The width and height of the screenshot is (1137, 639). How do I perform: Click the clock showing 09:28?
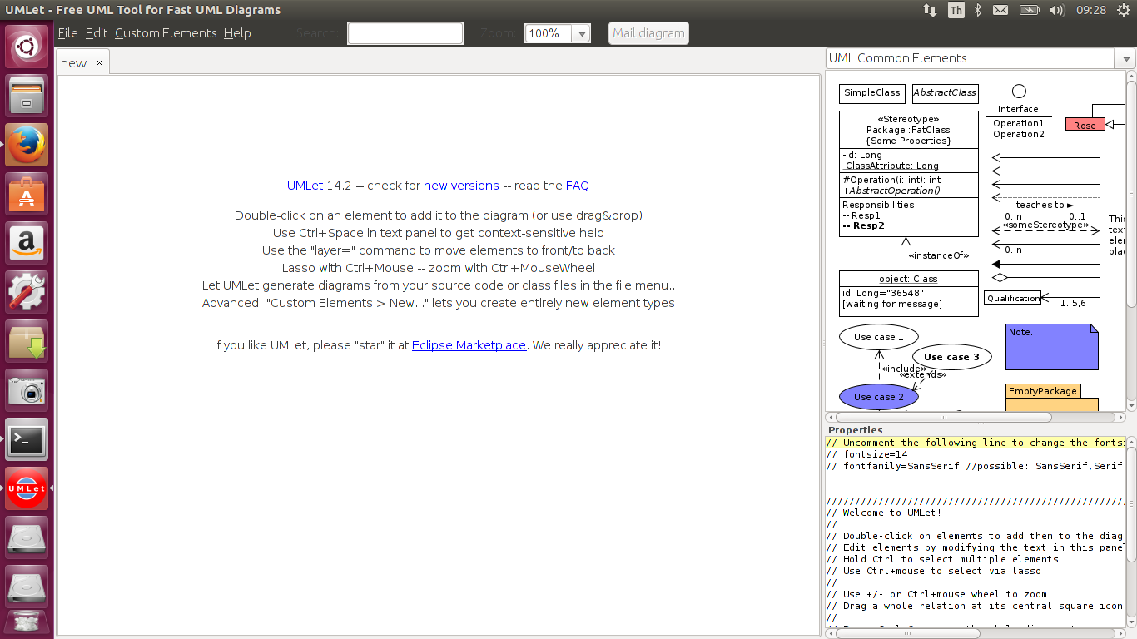coord(1091,10)
